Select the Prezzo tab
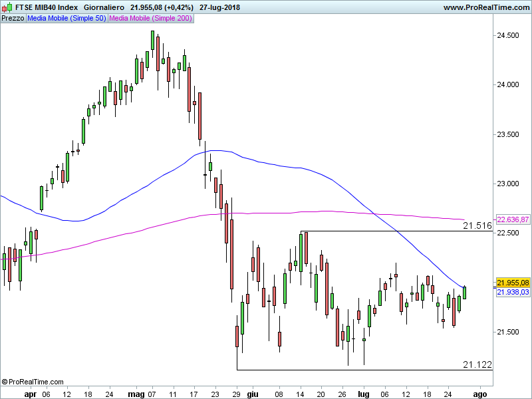532x399 pixels. tap(13, 19)
